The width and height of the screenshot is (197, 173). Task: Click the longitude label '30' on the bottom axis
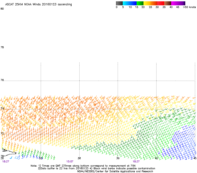(x=2, y=158)
